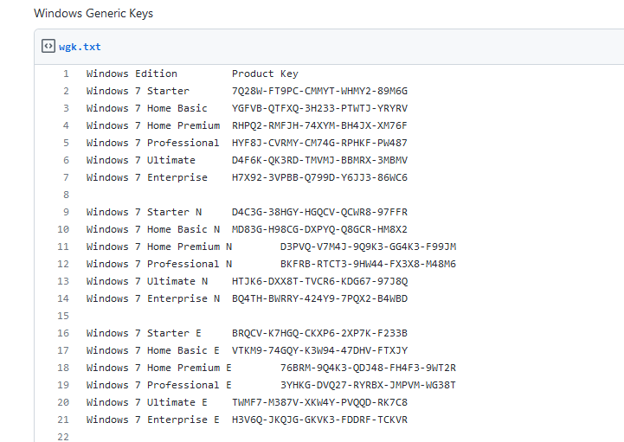Click key HYF8J-CVRMY-CM74G-RPHKF-PW487

[x=319, y=143]
